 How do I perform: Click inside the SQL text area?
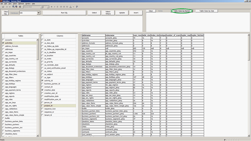coord(72,24)
